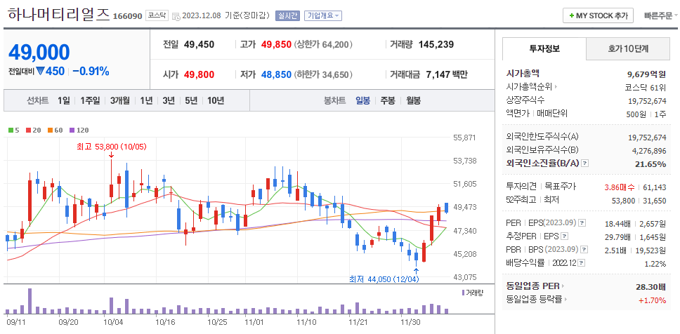This screenshot has height=334, width=680.
Task: Click the plus icon on MY STOCK 추가
Action: click(x=572, y=15)
